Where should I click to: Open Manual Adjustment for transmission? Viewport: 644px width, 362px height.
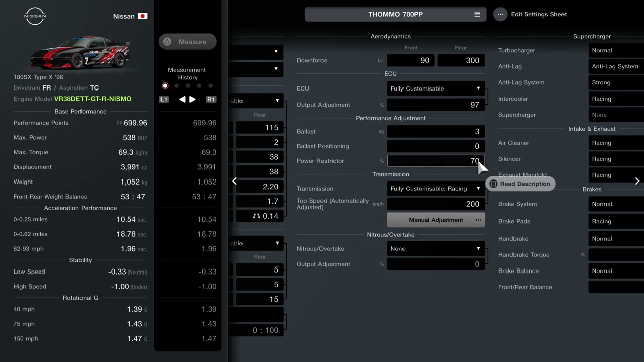pyautogui.click(x=436, y=220)
